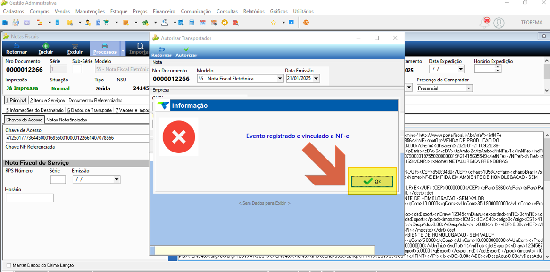Click Incluir in the Notas Fiscais toolbar
The width and height of the screenshot is (550, 272).
(46, 49)
